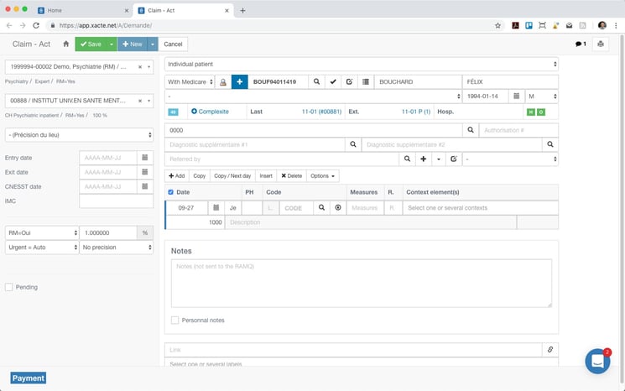Click the edit patient pencil icon
Screen dimensions: 625x391
(x=349, y=81)
